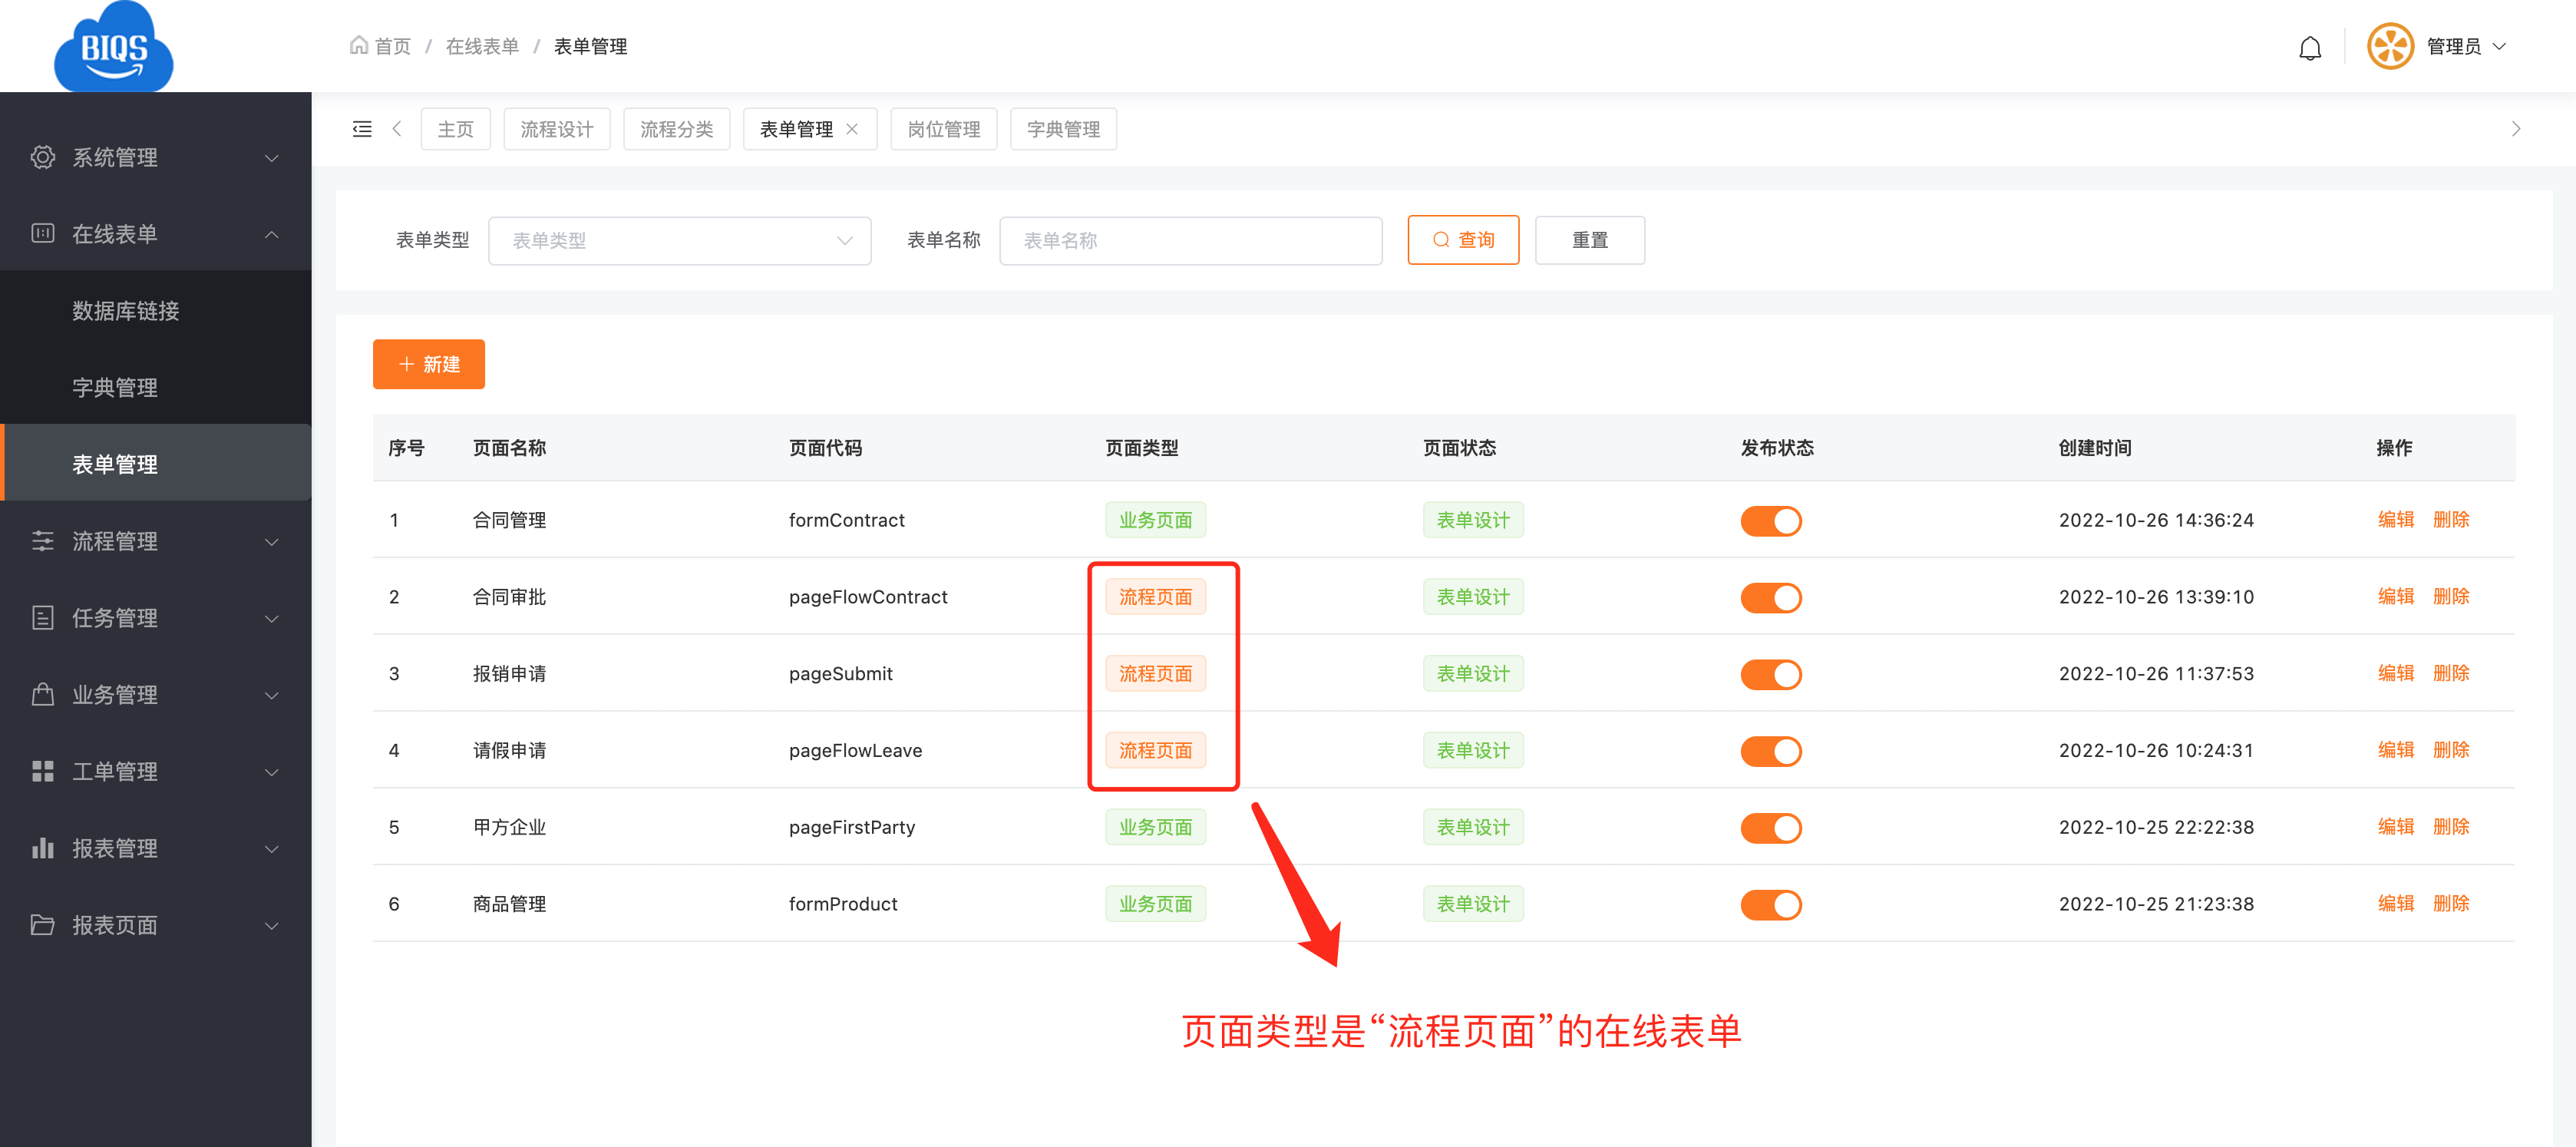Click the 任务管理 document icon
This screenshot has height=1147, width=2576.
[x=42, y=617]
